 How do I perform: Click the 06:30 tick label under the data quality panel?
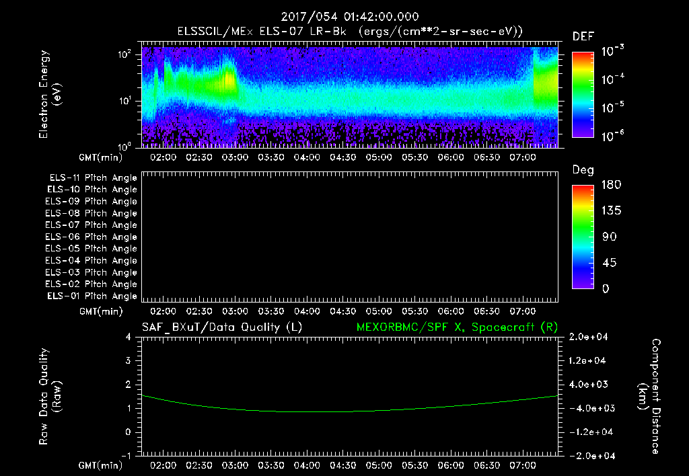coord(486,465)
